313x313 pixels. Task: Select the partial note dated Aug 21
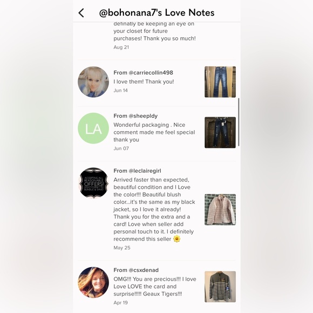pyautogui.click(x=155, y=35)
